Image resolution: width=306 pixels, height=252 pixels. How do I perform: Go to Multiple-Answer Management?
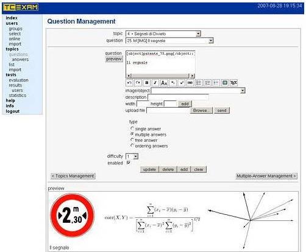(266, 176)
